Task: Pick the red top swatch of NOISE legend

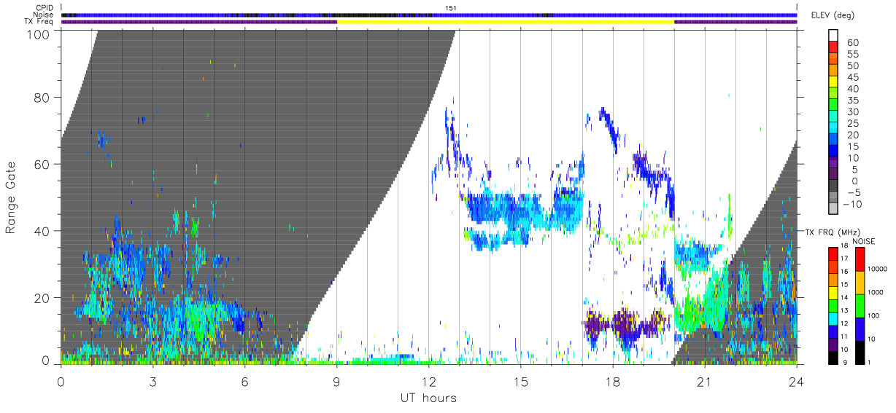Action: pos(860,259)
